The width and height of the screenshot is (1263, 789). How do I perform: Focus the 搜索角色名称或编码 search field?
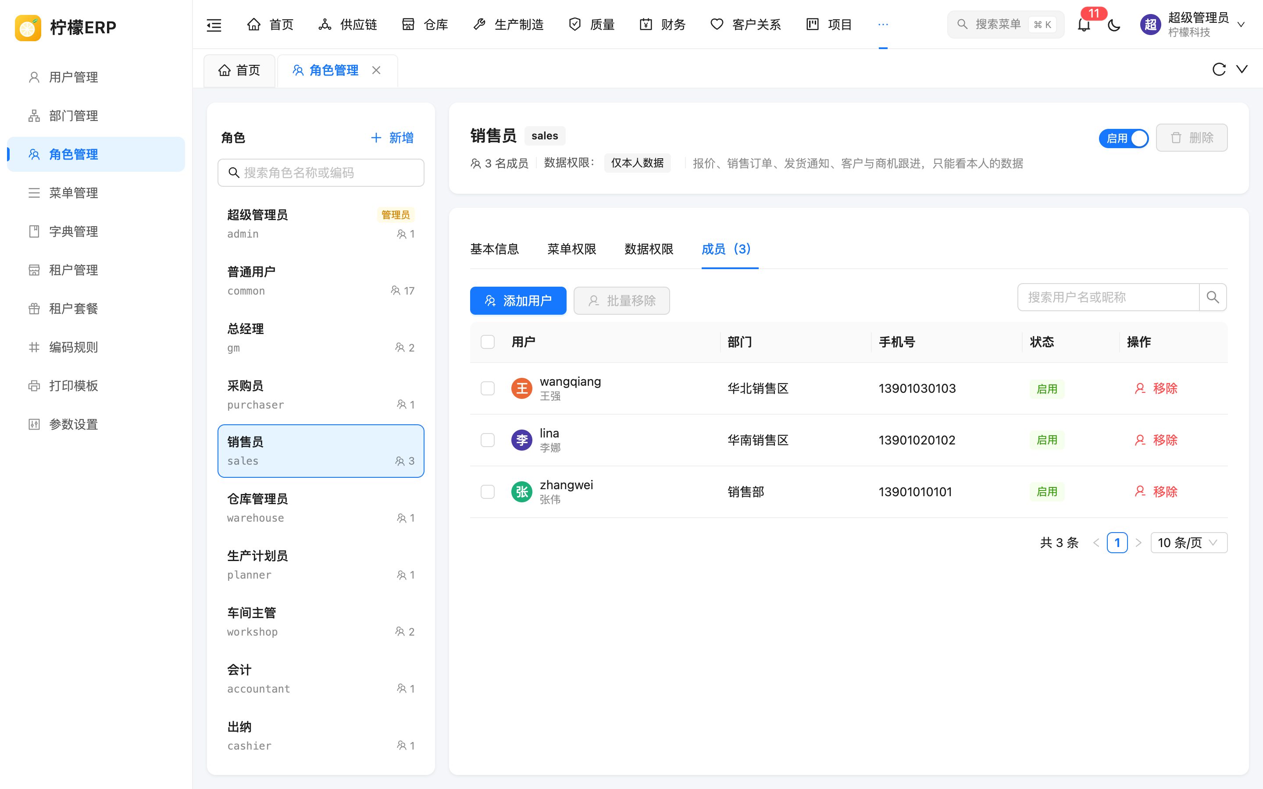321,173
